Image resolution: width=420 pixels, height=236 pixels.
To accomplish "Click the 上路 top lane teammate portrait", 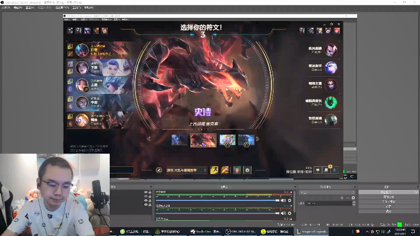I will click(82, 85).
